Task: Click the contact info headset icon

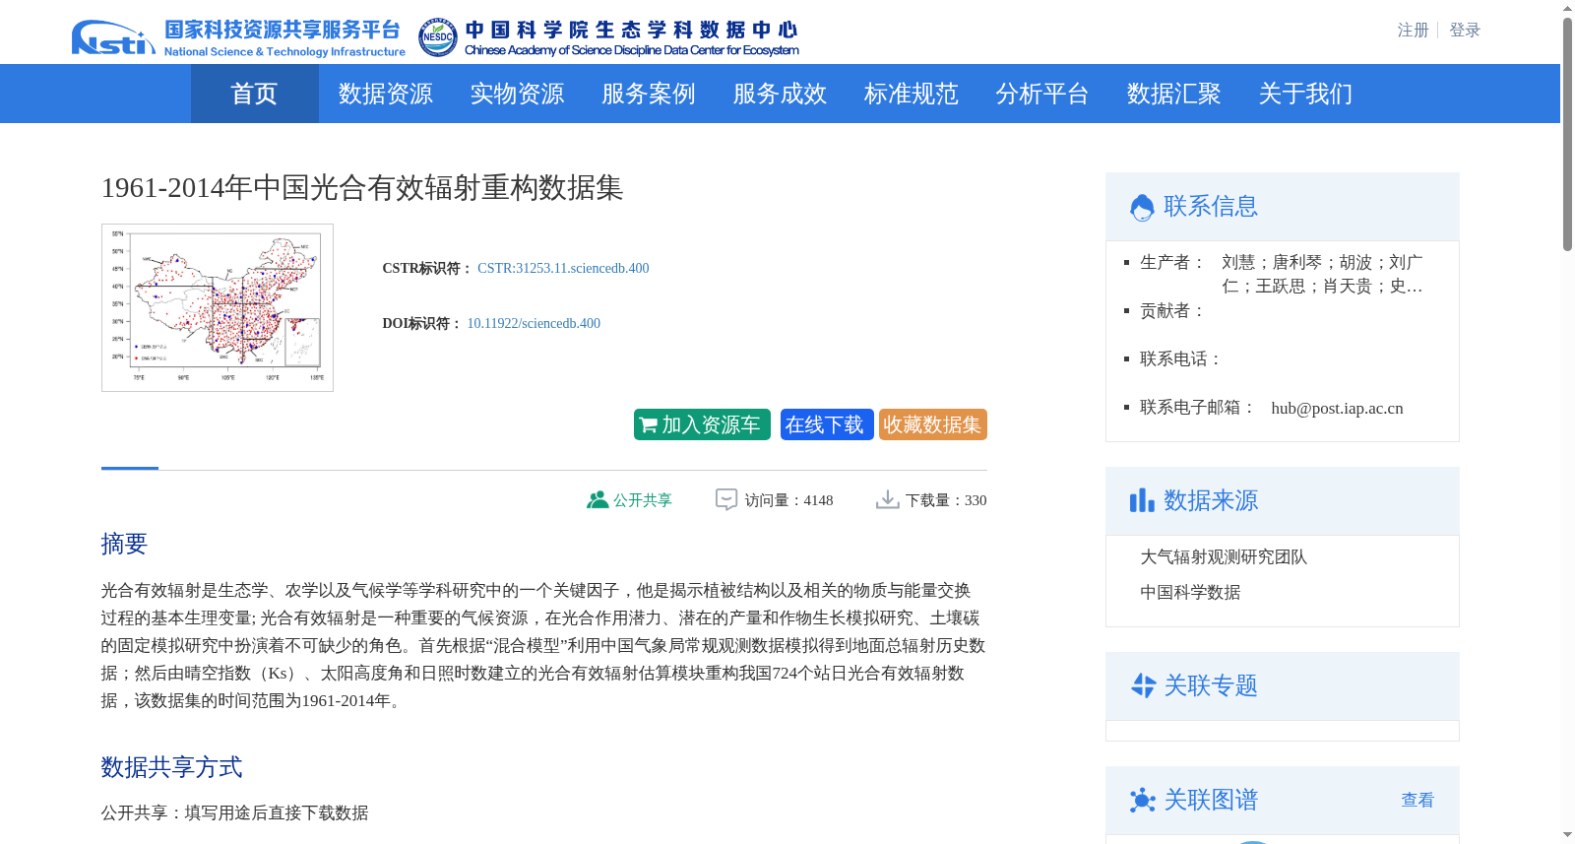Action: 1142,207
